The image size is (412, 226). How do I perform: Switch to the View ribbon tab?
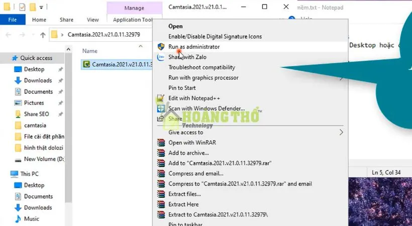pyautogui.click(x=93, y=20)
